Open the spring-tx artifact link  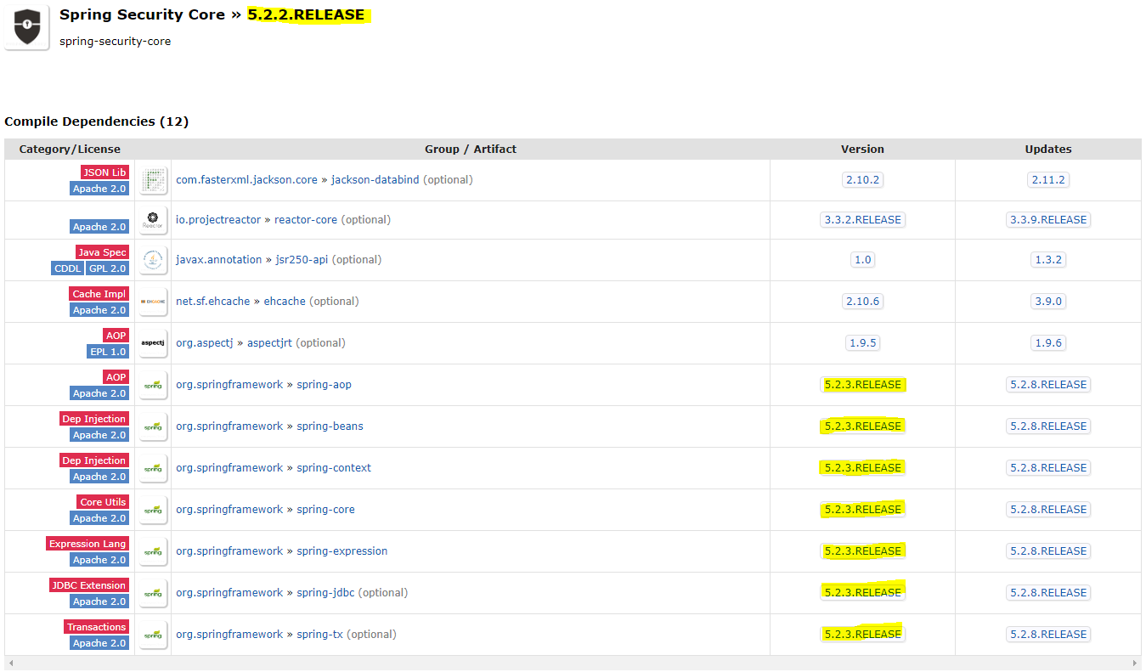pyautogui.click(x=320, y=635)
